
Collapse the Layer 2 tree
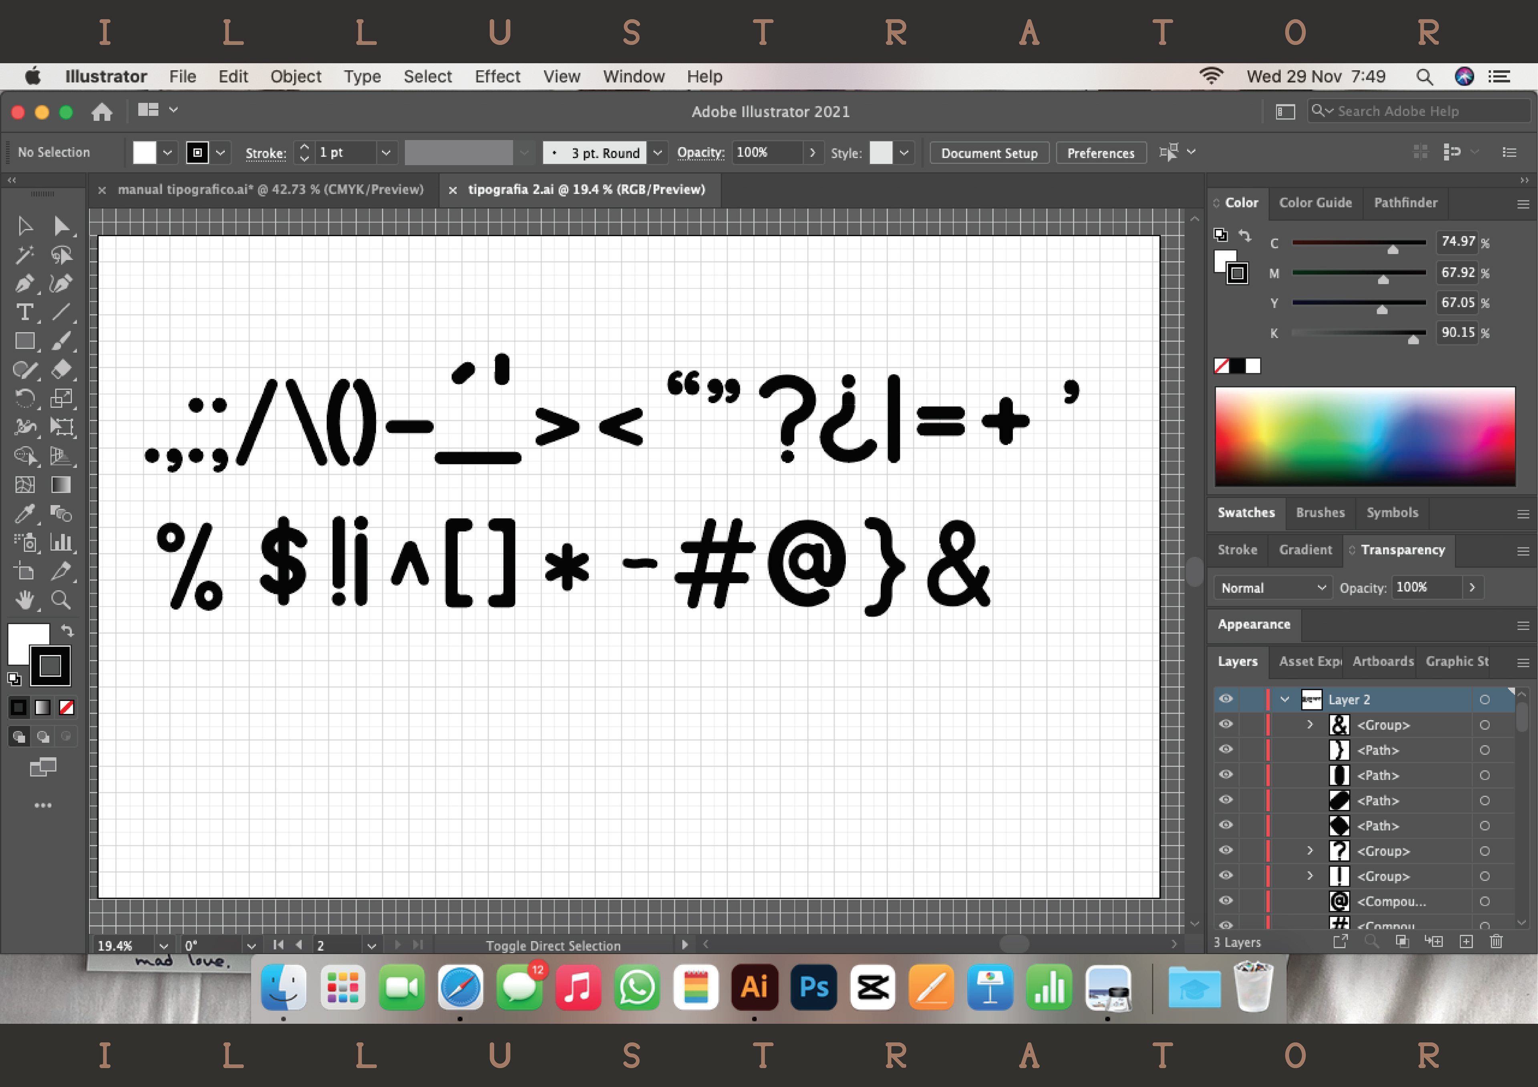click(x=1284, y=699)
